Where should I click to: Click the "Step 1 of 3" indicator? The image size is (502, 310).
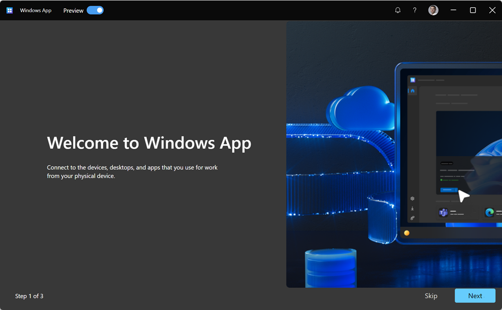[29, 296]
